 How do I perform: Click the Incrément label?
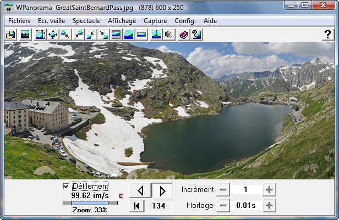[x=198, y=190]
